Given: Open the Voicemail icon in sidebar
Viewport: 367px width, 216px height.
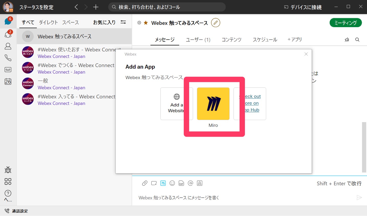Looking at the screenshot, I should pyautogui.click(x=8, y=70).
